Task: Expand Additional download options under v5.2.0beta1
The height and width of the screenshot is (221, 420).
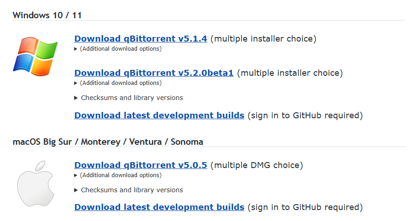Action: point(118,83)
